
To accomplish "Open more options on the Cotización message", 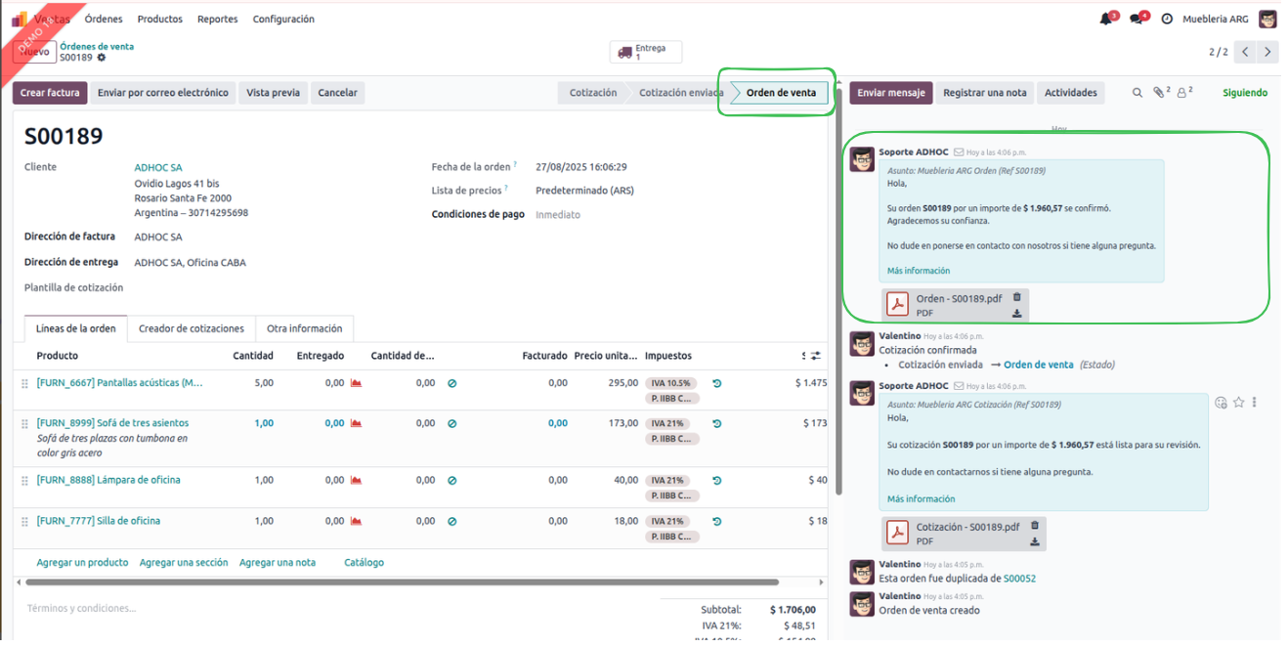I will click(x=1255, y=402).
